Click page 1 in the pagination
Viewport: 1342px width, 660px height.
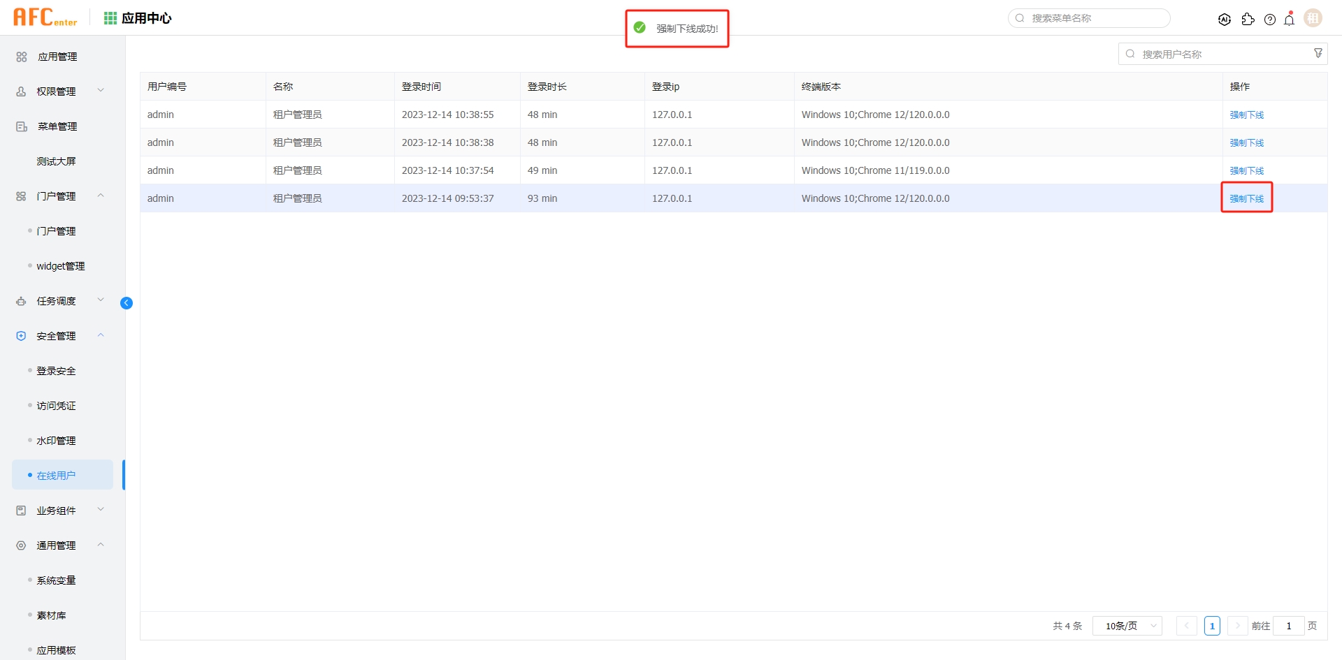click(1212, 626)
